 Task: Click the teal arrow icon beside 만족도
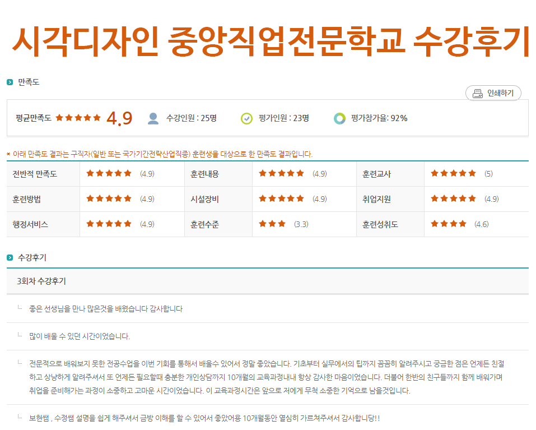pos(10,82)
